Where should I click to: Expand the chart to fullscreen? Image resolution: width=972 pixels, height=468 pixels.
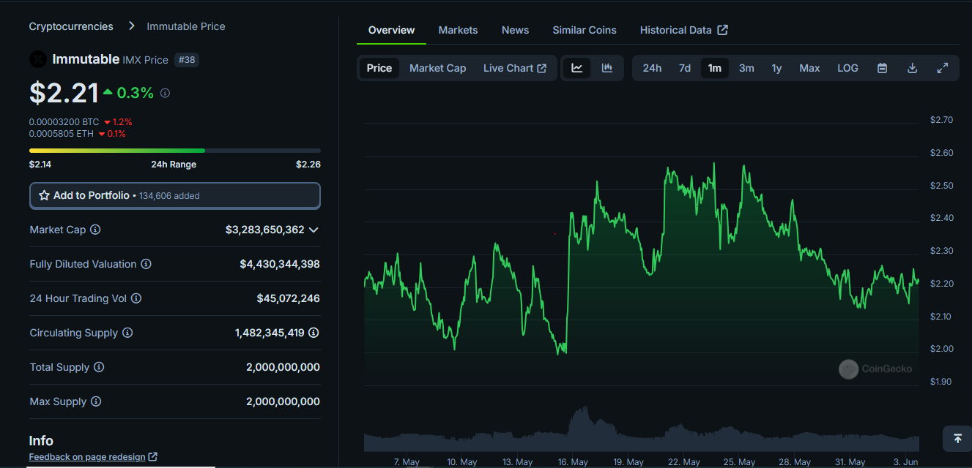click(x=943, y=67)
